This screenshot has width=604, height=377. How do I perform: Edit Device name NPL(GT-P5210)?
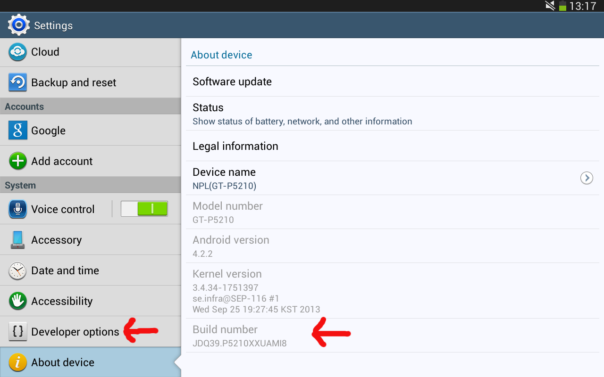coord(393,178)
